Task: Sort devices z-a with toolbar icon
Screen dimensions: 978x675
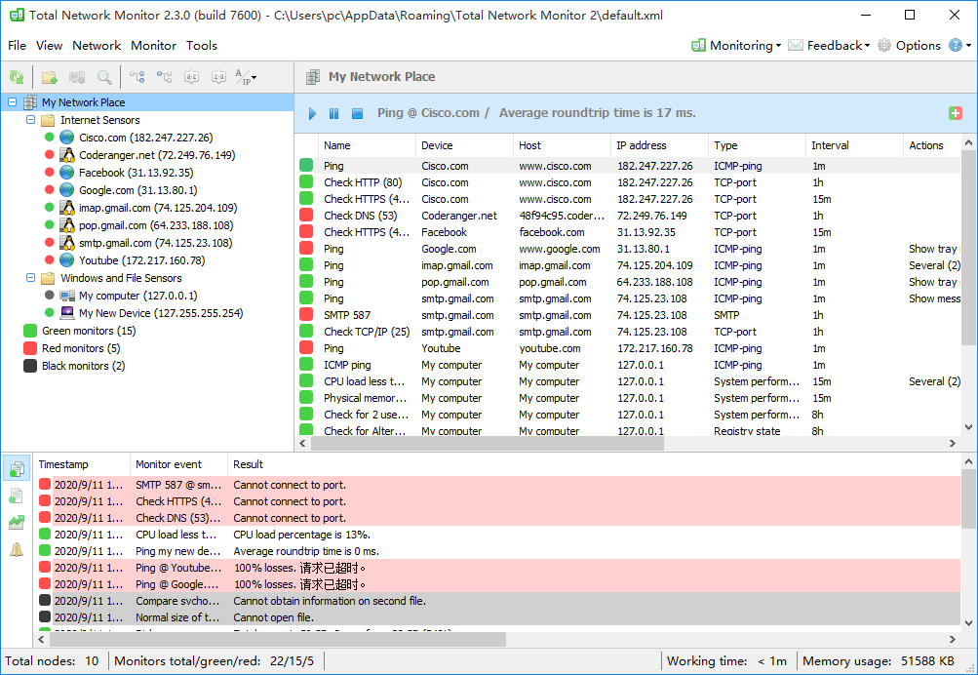Action: (x=218, y=77)
